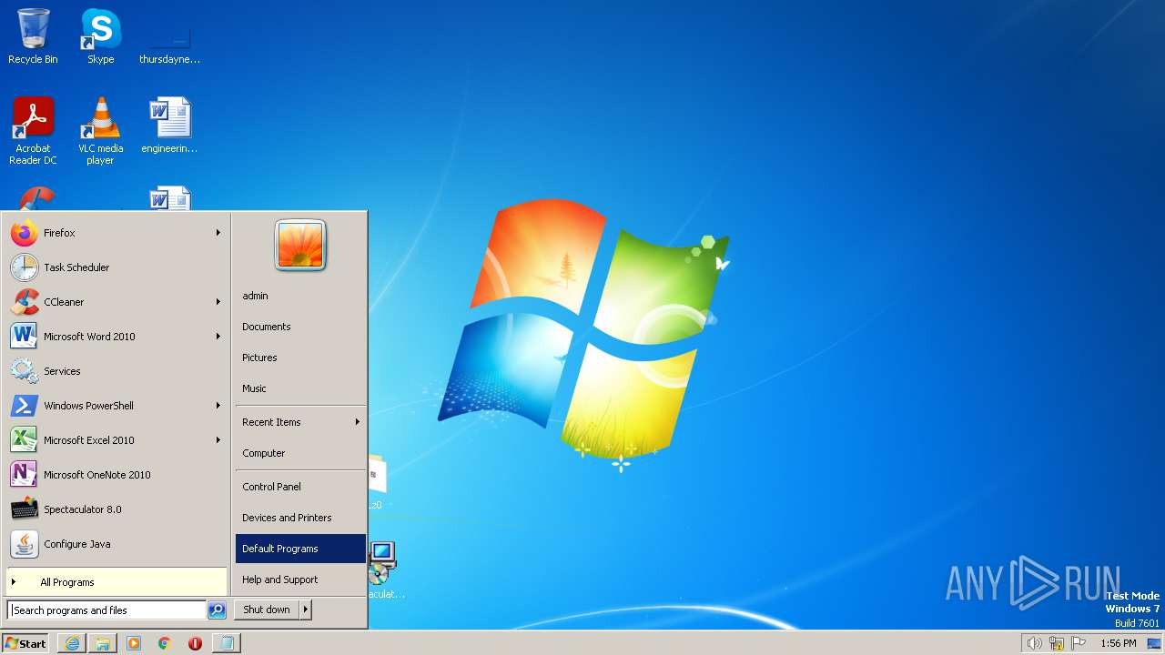The image size is (1165, 655).
Task: Open Music from the Start menu
Action: 300,388
